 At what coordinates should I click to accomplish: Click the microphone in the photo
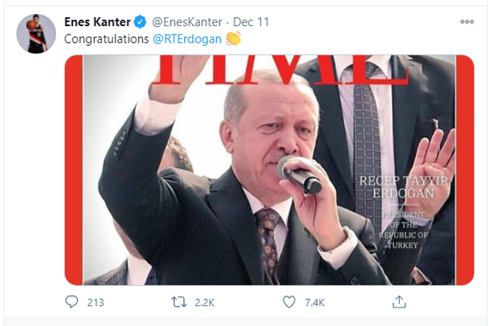point(299,174)
